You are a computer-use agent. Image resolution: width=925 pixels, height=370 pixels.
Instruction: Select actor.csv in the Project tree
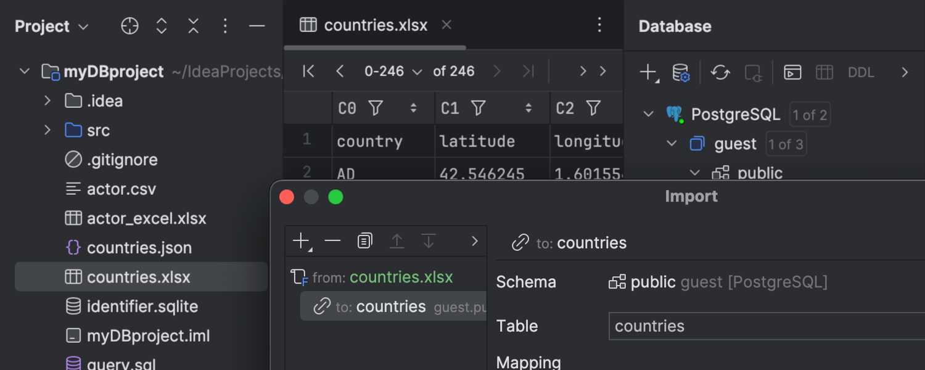pos(121,189)
